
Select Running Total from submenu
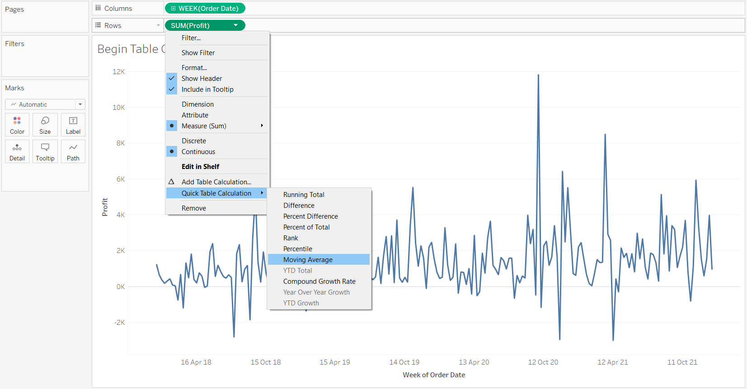304,195
